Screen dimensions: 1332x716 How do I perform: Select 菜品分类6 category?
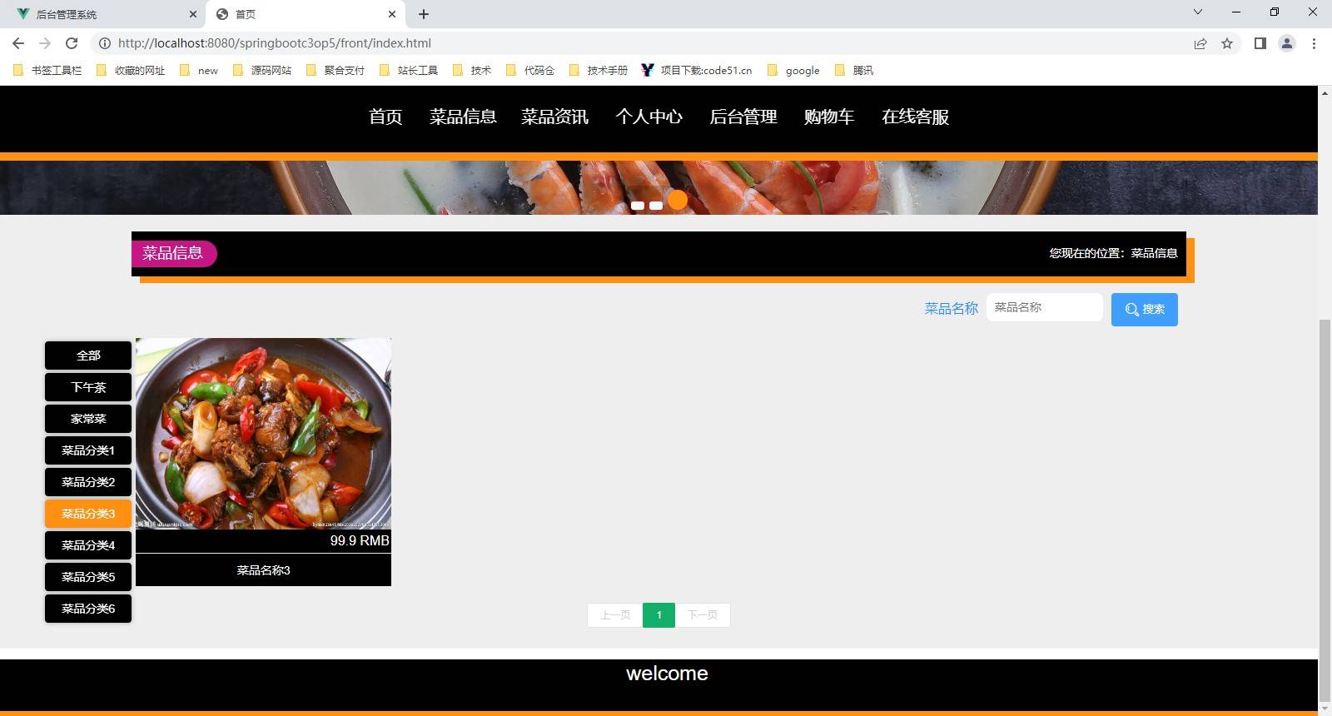(x=88, y=609)
